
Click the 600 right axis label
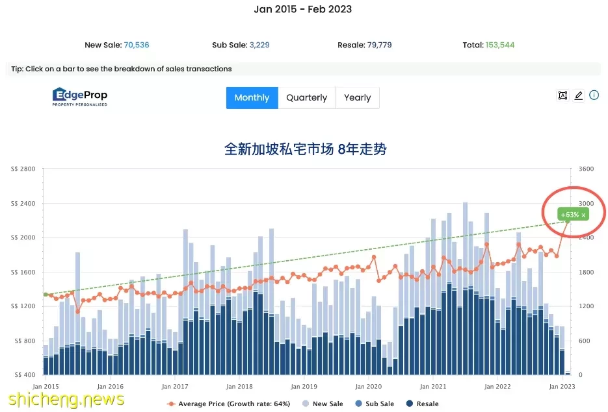(585, 341)
